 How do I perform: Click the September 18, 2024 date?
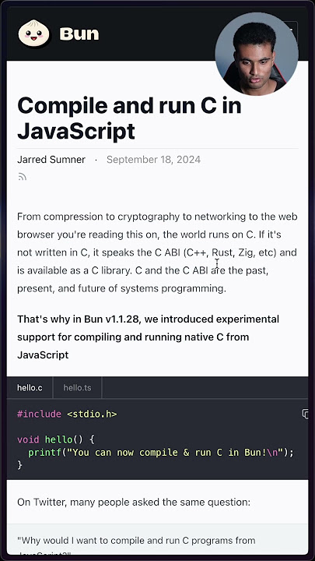pos(153,160)
